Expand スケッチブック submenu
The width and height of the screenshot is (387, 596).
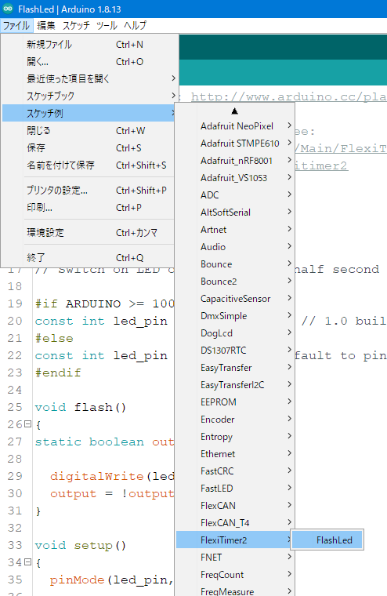pyautogui.click(x=89, y=96)
